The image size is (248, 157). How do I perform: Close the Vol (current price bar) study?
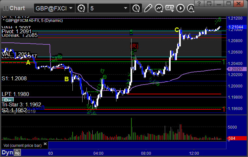[45, 144]
